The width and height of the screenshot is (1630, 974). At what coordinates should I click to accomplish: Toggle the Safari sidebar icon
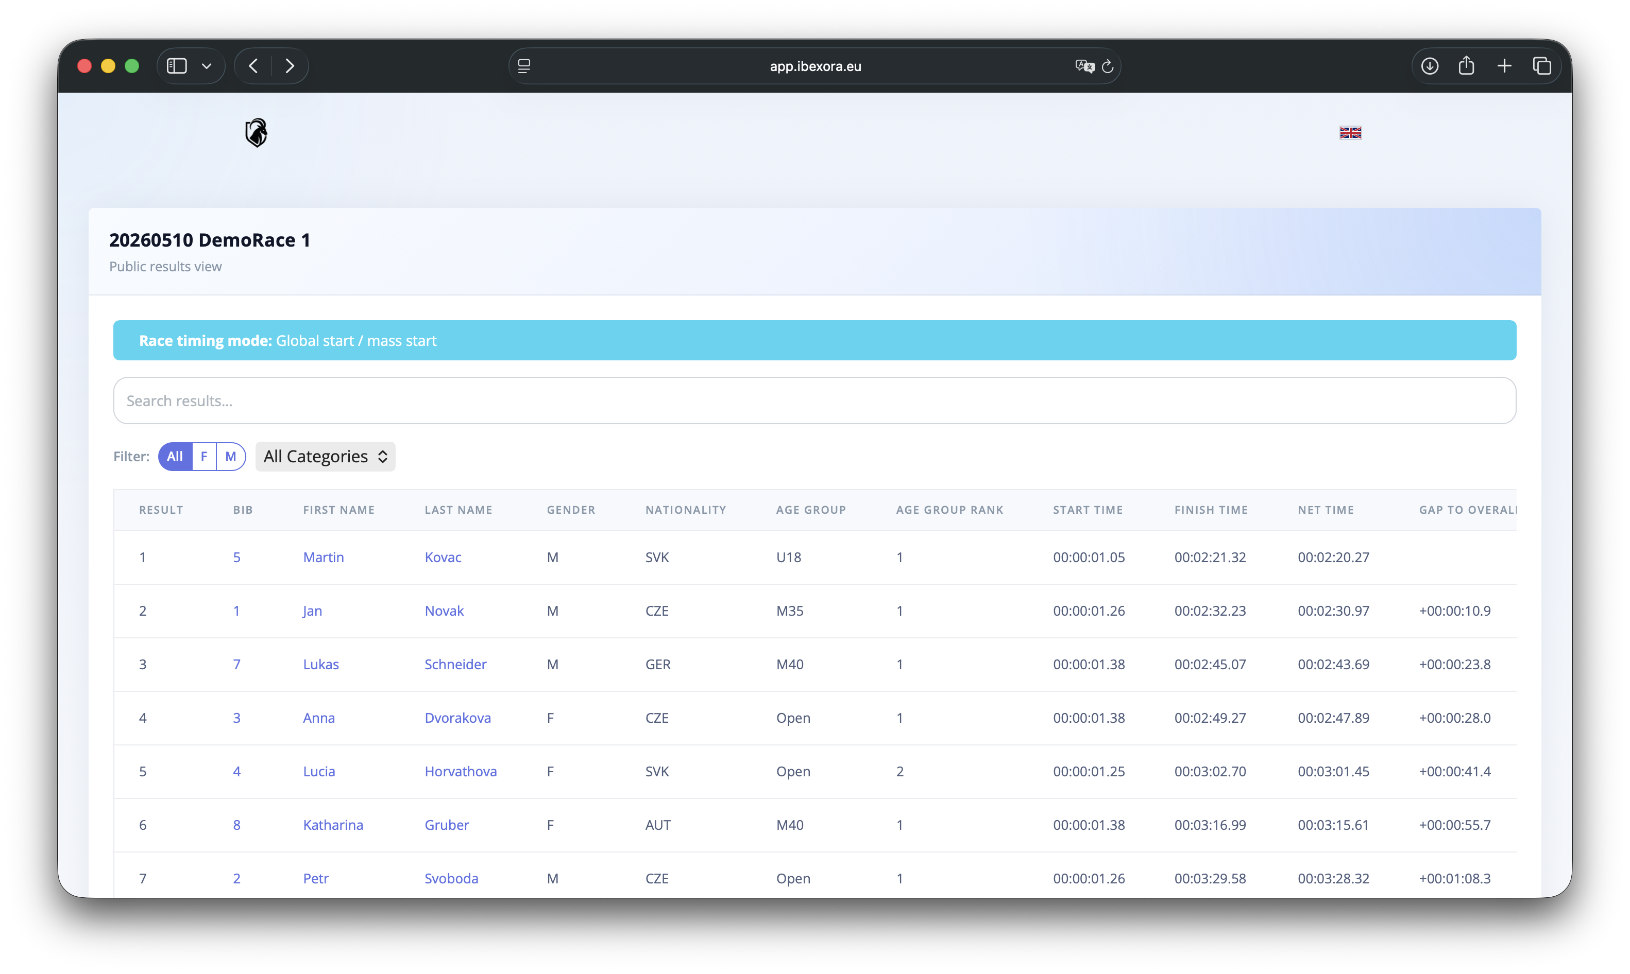click(x=177, y=65)
